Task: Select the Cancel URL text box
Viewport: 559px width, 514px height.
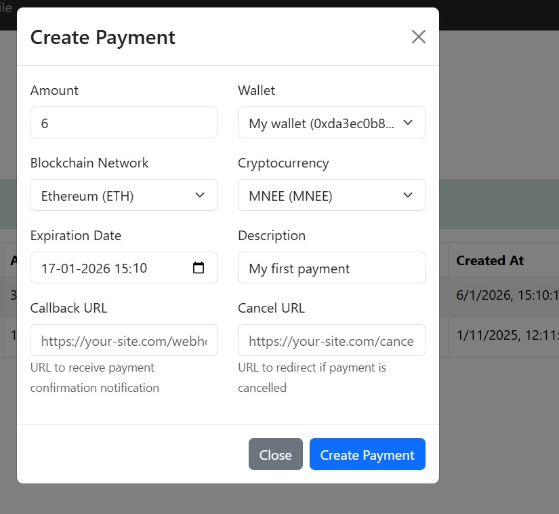Action: pos(331,340)
